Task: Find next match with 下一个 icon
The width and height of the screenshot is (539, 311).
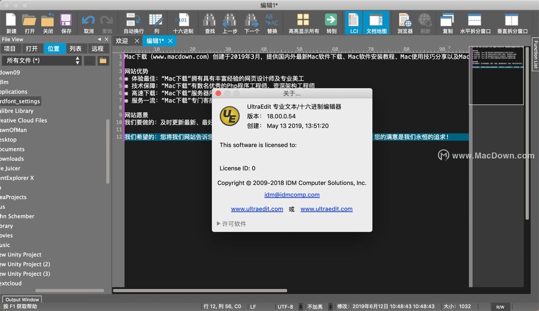Action: (252, 23)
